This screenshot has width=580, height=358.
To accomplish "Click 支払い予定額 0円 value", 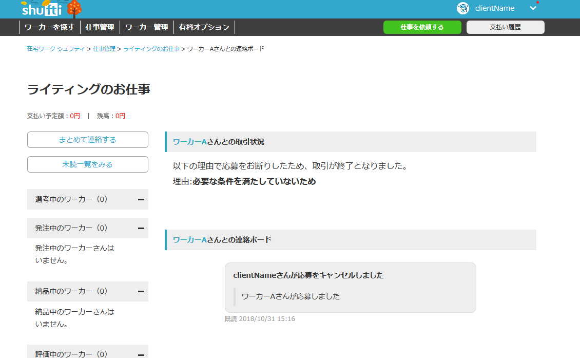I will pyautogui.click(x=75, y=116).
